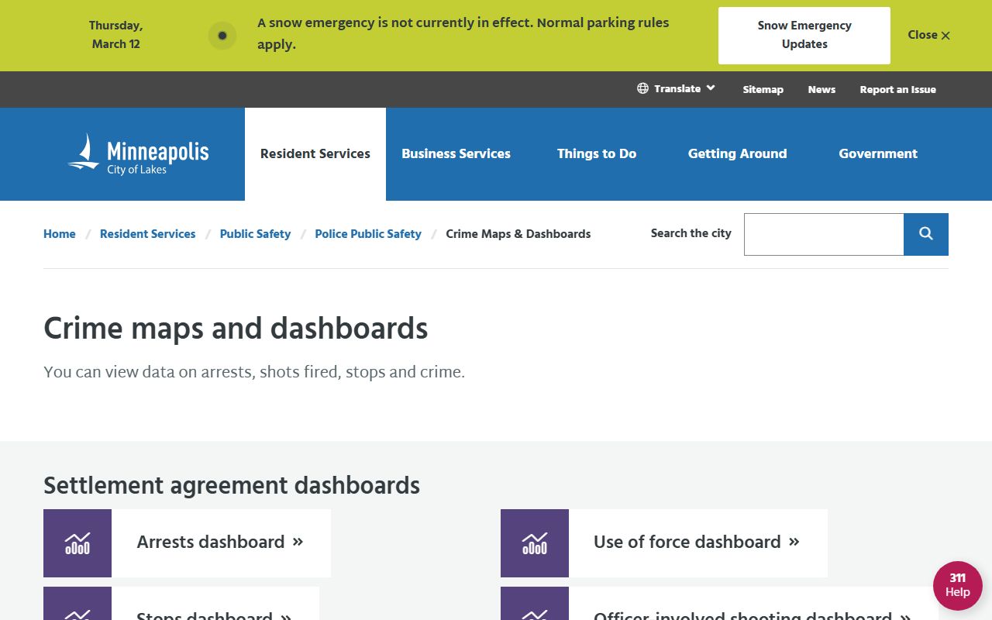Open the Getting Around menu
Image resolution: width=992 pixels, height=620 pixels.
738,154
